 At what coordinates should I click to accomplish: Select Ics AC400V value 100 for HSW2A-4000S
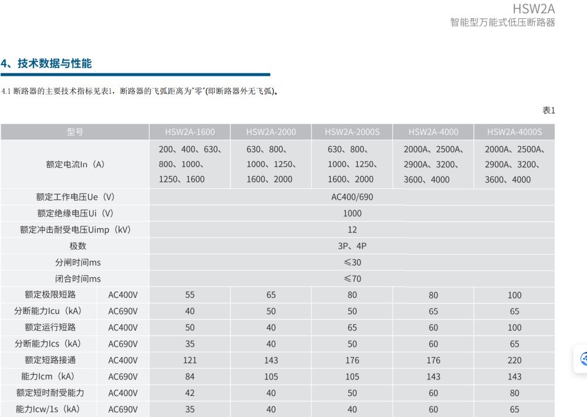click(514, 327)
